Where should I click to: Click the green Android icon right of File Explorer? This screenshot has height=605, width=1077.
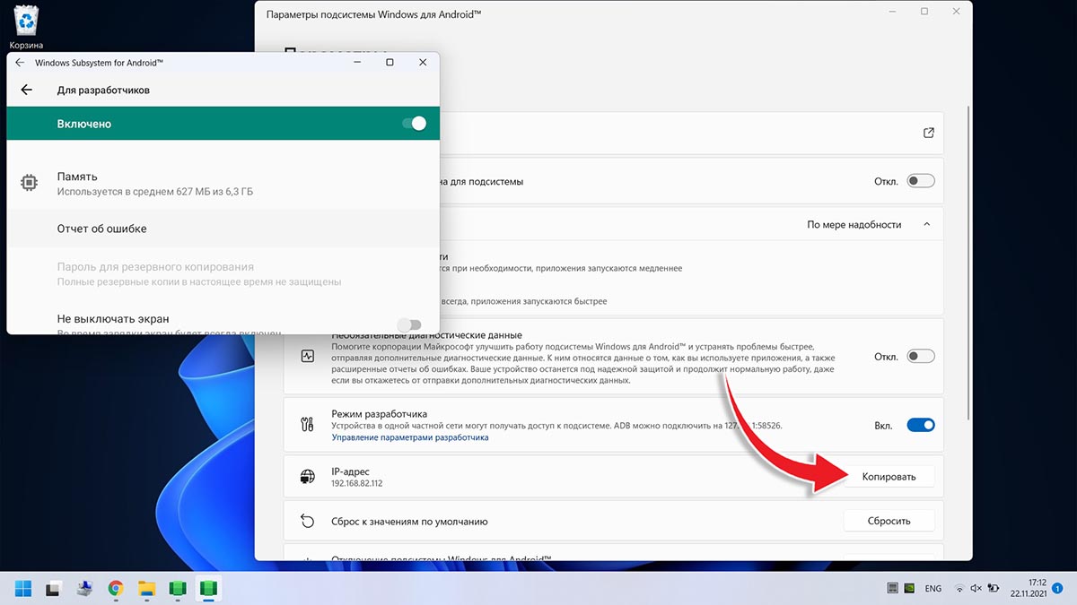178,589
